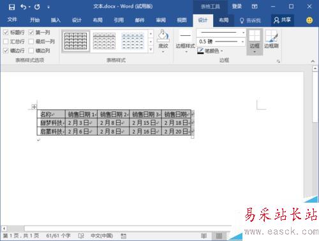The height and width of the screenshot is (241, 319).
Task: Click the word count 61/61 个字
Action: (x=58, y=236)
